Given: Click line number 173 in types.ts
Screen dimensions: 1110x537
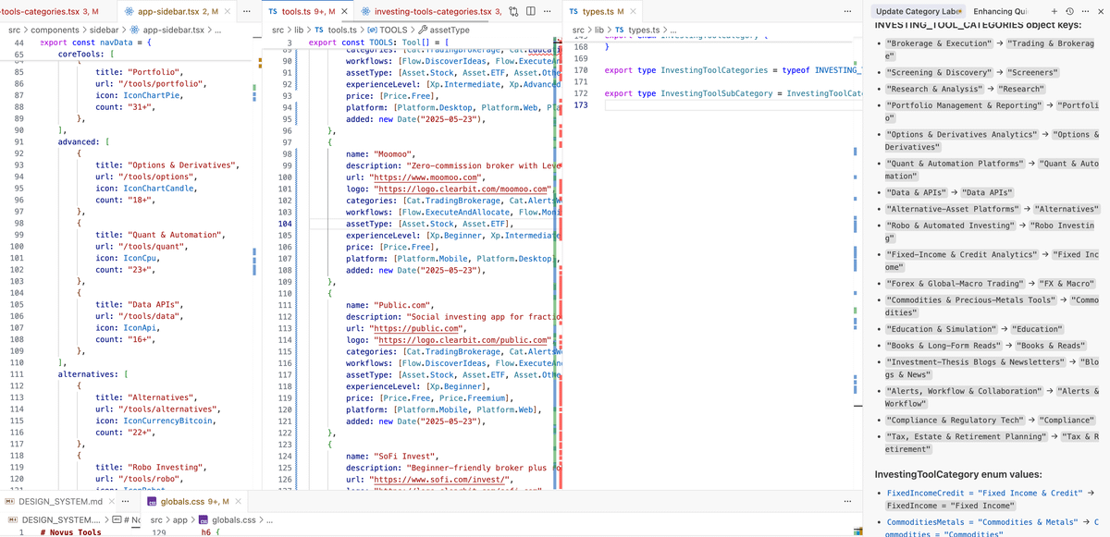Looking at the screenshot, I should click(581, 105).
